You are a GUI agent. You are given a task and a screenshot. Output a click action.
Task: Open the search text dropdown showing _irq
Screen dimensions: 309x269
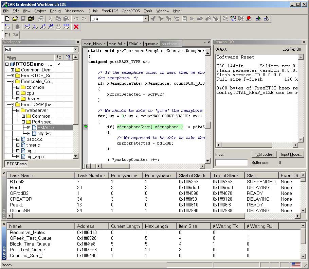(x=146, y=19)
